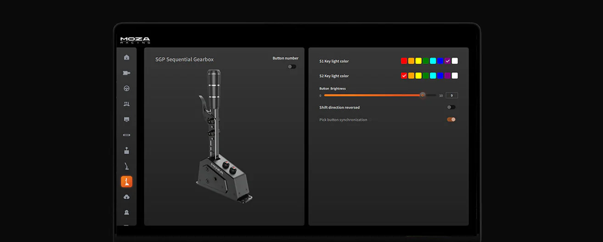Open the cloud upload icon
603x242 pixels.
(127, 197)
